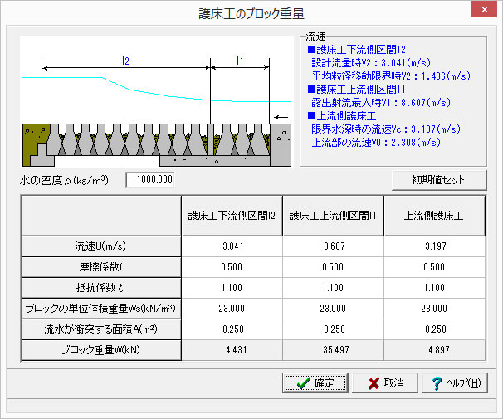Click row header ブロックの単位体積重量Ws
This screenshot has width=503, height=419.
point(101,309)
